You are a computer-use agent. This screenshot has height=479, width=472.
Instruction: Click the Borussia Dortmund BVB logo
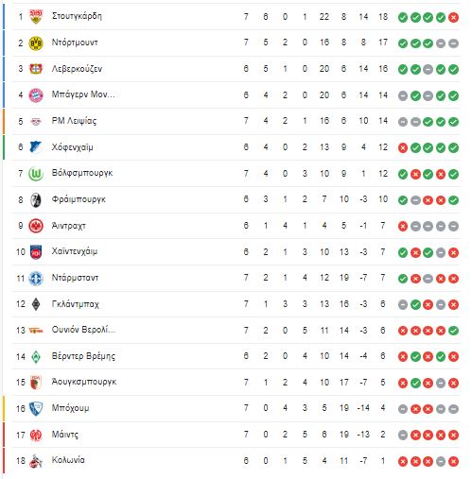click(x=36, y=43)
